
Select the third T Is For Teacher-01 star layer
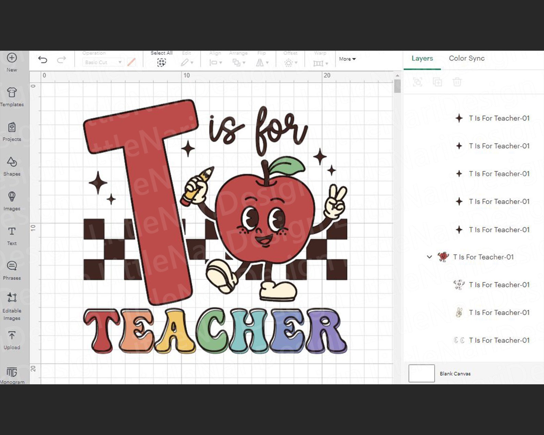coord(492,174)
